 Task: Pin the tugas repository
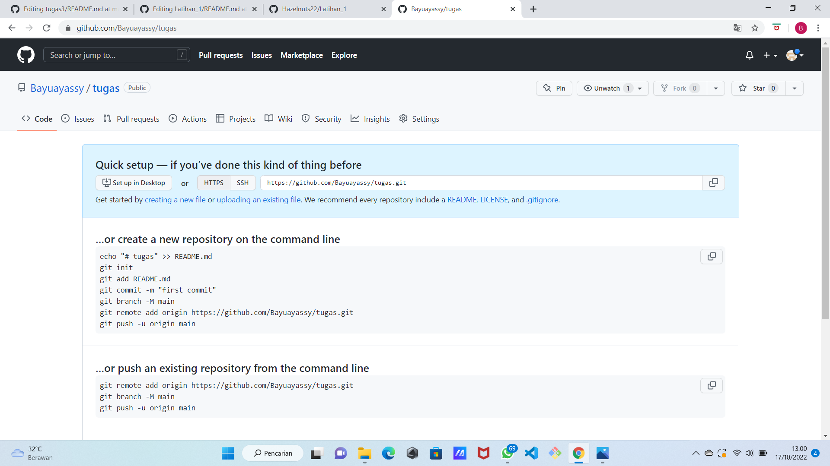coord(554,88)
